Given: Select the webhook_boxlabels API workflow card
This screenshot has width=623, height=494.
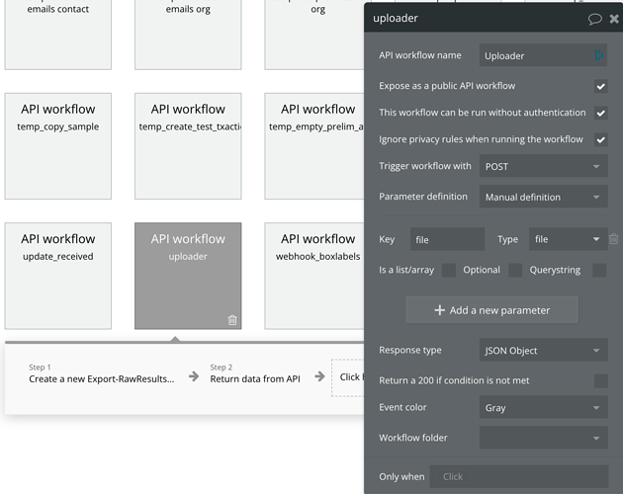Looking at the screenshot, I should [314, 276].
